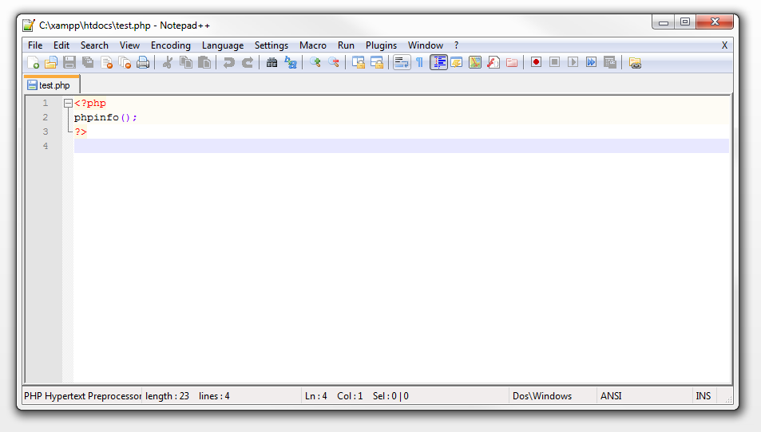Zoom in using the magnifier plus icon
Screen dimensions: 761x432
tap(315, 62)
